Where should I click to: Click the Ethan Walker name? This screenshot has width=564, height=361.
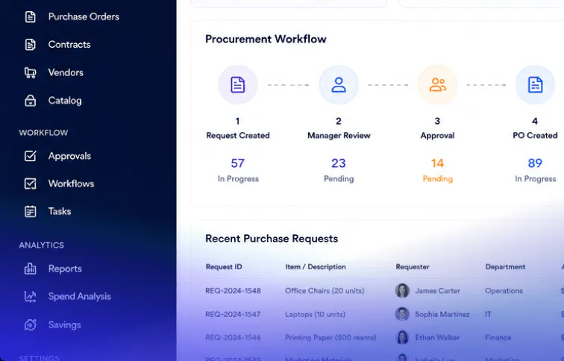[x=437, y=337]
